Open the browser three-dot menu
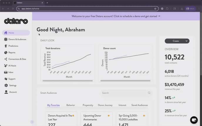The image size is (202, 126). pos(199,8)
